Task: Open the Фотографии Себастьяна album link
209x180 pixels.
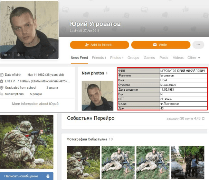Action: click(87, 139)
